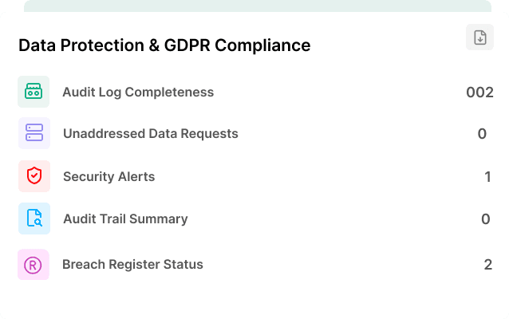The width and height of the screenshot is (509, 319).
Task: Click the 0 value for Unaddressed Data Requests
Action: tap(482, 134)
